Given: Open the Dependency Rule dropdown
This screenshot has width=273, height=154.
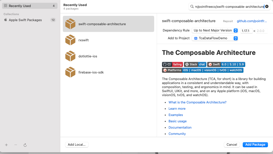Looking at the screenshot, I should (x=215, y=30).
